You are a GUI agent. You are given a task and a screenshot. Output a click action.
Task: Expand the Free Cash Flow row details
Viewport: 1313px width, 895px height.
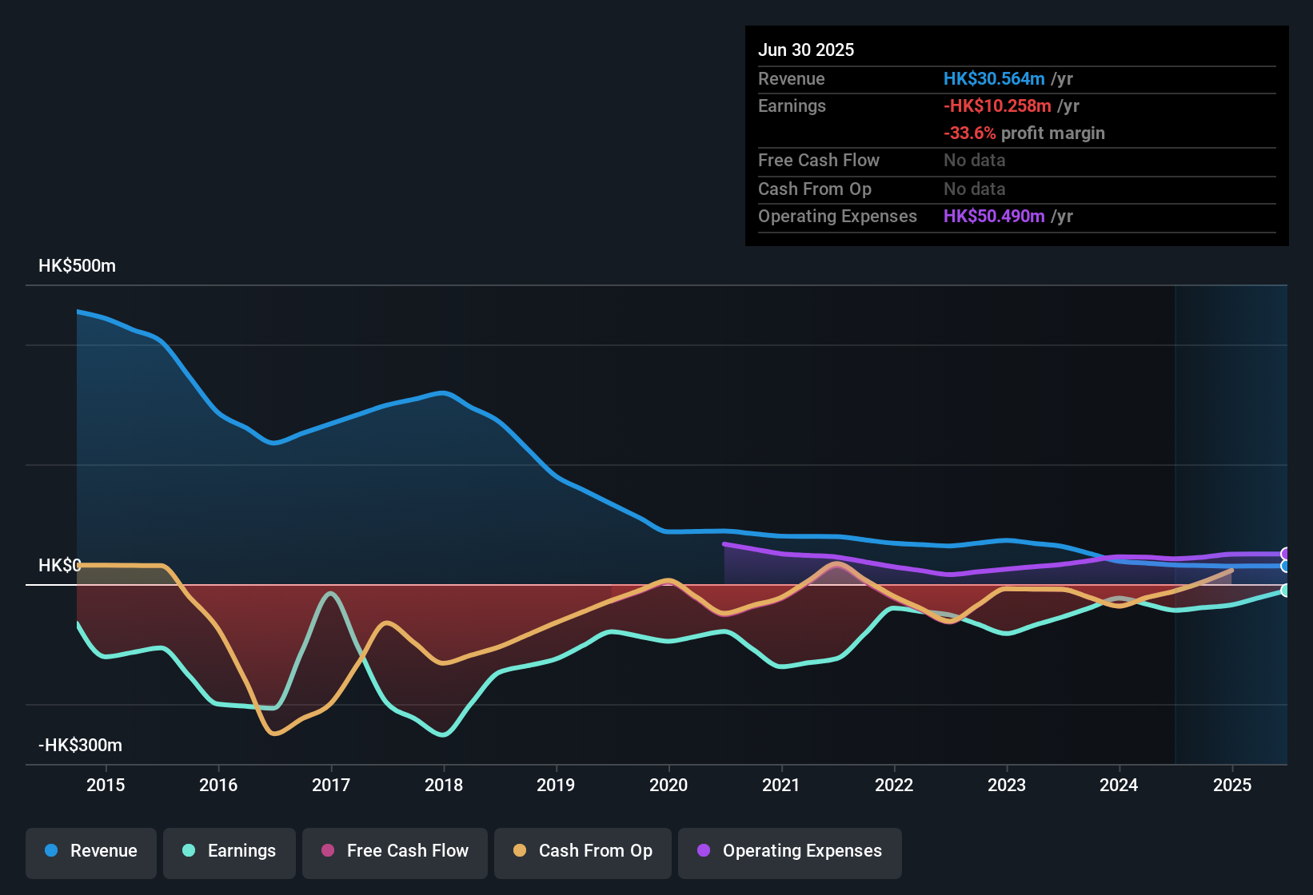tap(819, 161)
